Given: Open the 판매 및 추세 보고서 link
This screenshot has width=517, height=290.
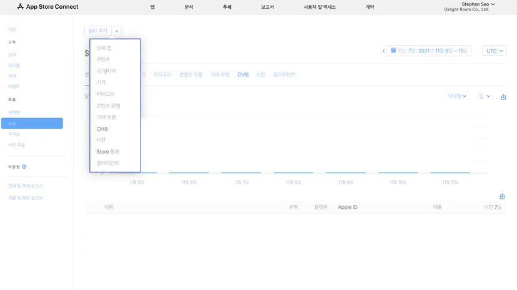Looking at the screenshot, I should click(26, 186).
